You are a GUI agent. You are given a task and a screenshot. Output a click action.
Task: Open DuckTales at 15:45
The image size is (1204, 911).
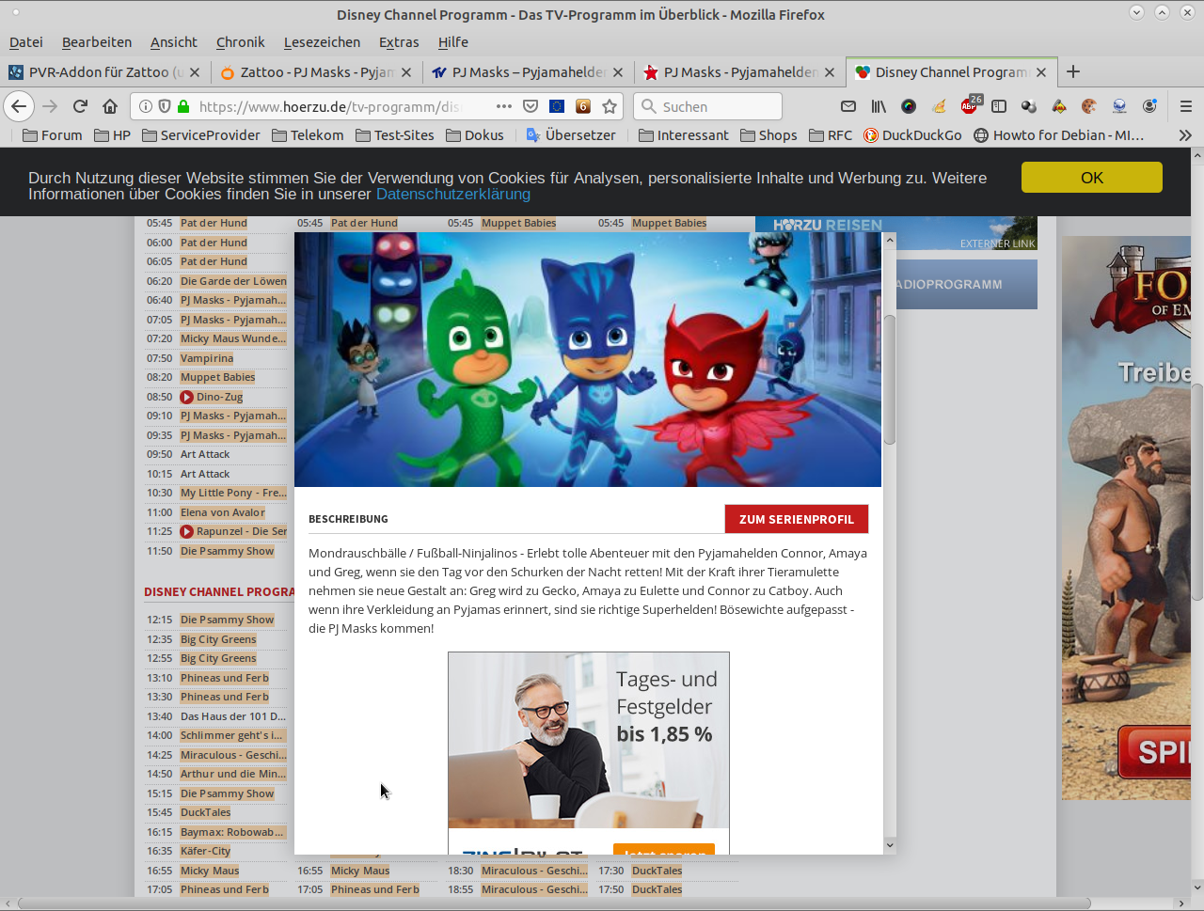tap(205, 812)
